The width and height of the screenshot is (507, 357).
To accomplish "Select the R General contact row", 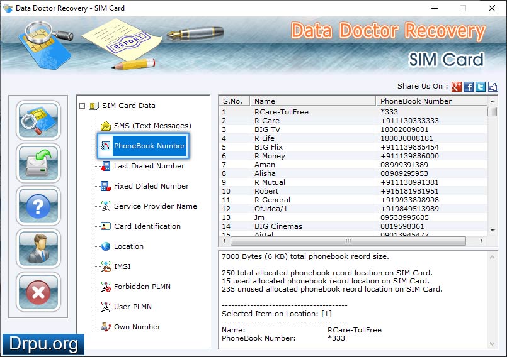I will [353, 200].
